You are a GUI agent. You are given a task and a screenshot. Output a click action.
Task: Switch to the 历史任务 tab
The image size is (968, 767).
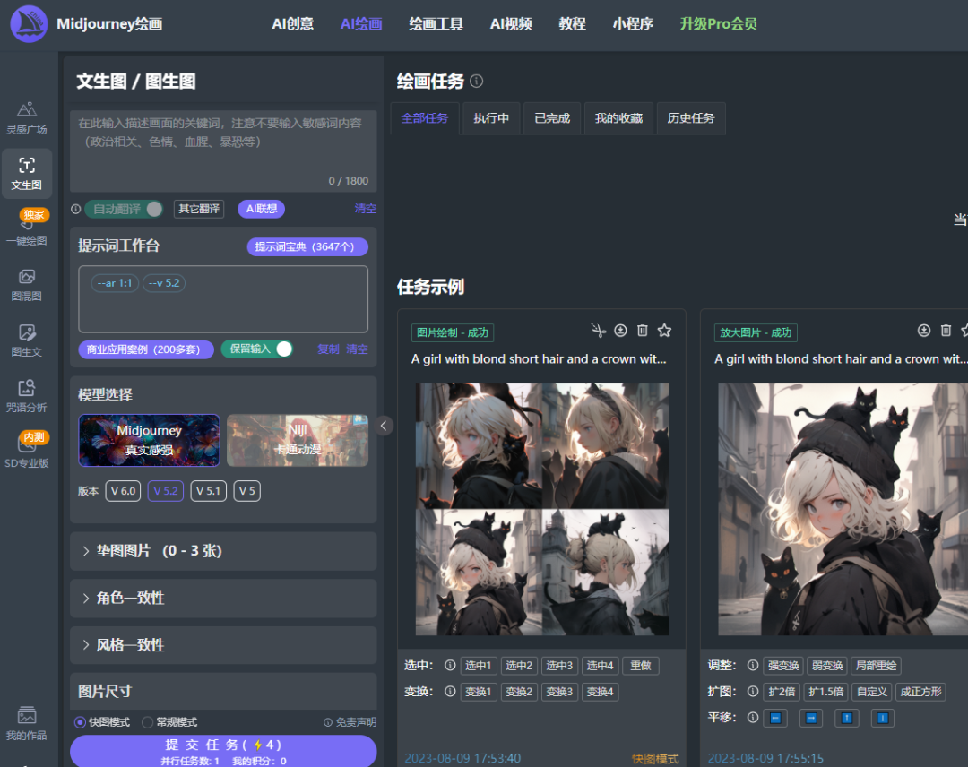[x=691, y=118]
